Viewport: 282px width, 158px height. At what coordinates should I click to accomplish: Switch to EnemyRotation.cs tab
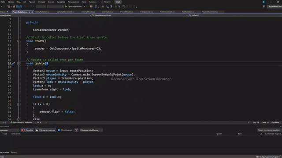(x=42, y=12)
